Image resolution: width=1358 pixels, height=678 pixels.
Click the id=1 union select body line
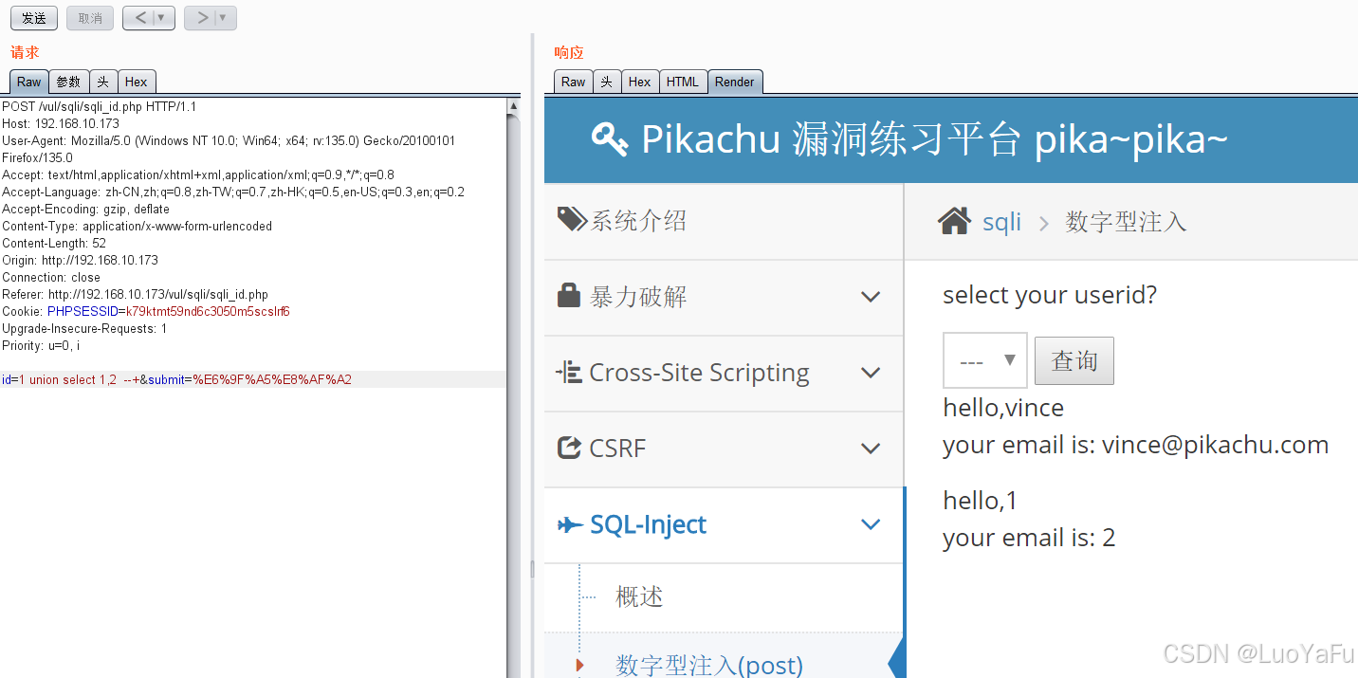pos(176,379)
